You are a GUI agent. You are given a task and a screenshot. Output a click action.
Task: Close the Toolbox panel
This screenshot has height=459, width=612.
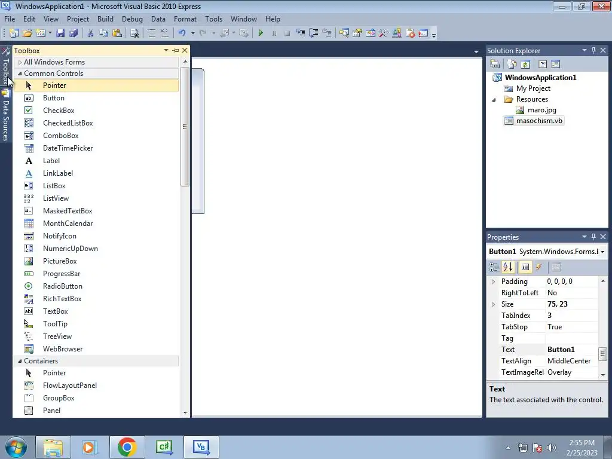pos(185,50)
